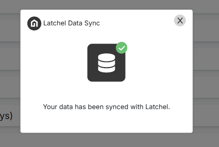The height and width of the screenshot is (147, 219).
Task: Click the database stack sync icon
Action: coord(106,63)
